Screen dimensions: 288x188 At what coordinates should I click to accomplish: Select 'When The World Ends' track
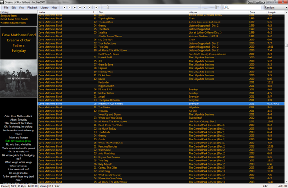click(x=110, y=143)
